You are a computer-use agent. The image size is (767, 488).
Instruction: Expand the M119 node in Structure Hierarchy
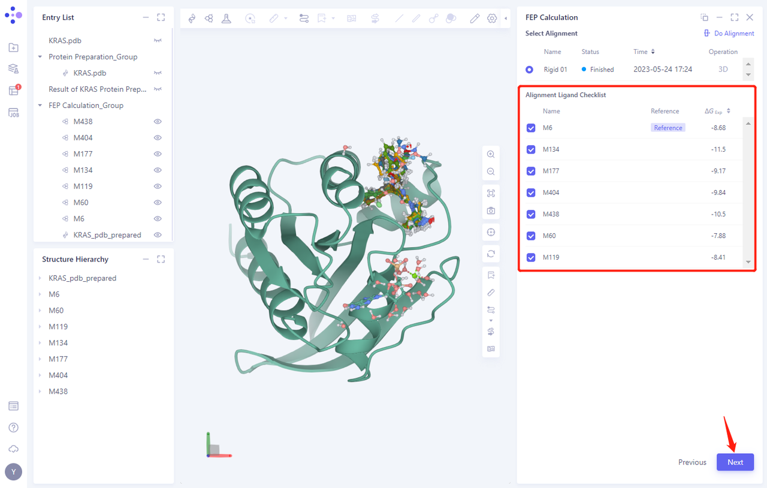click(x=40, y=327)
